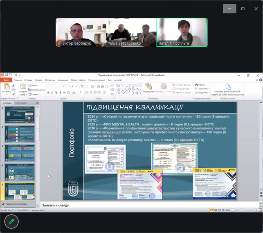
Task: Click the bulleted list icon
Action: click(x=87, y=86)
